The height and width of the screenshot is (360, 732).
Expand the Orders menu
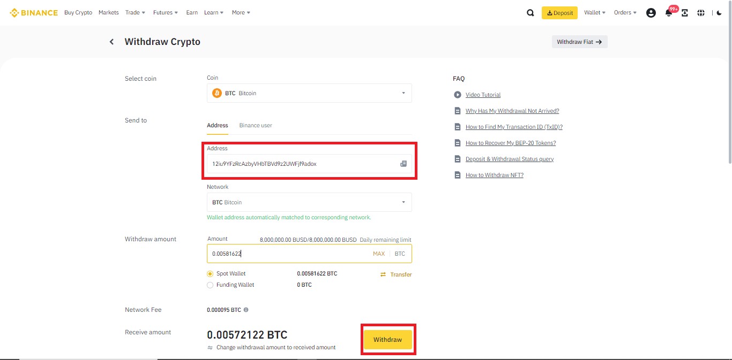[x=625, y=12]
